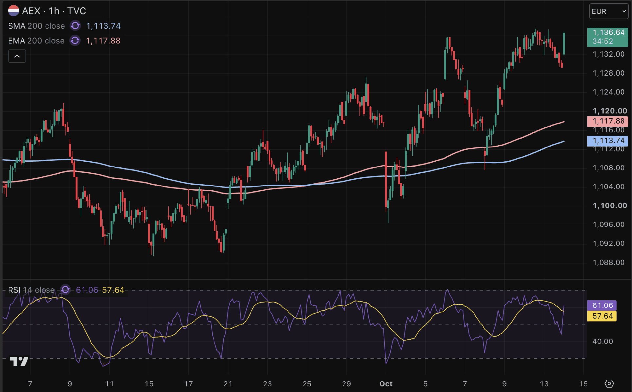Viewport: 632px width, 392px height.
Task: Click the 1,120.00 price level on axis
Action: tap(610, 111)
